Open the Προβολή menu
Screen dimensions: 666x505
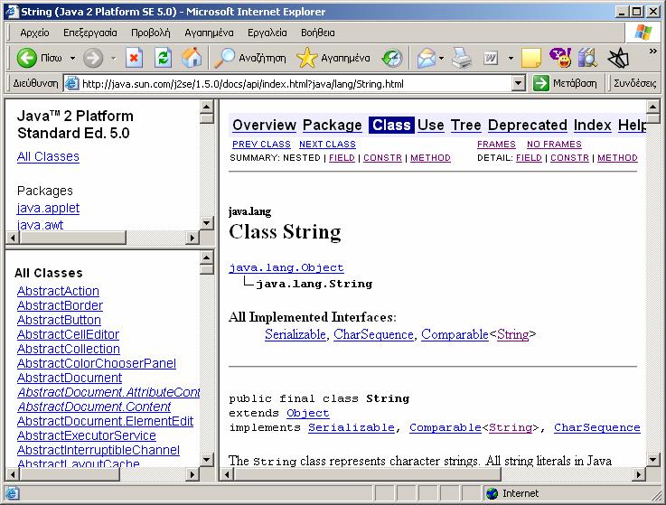[150, 33]
